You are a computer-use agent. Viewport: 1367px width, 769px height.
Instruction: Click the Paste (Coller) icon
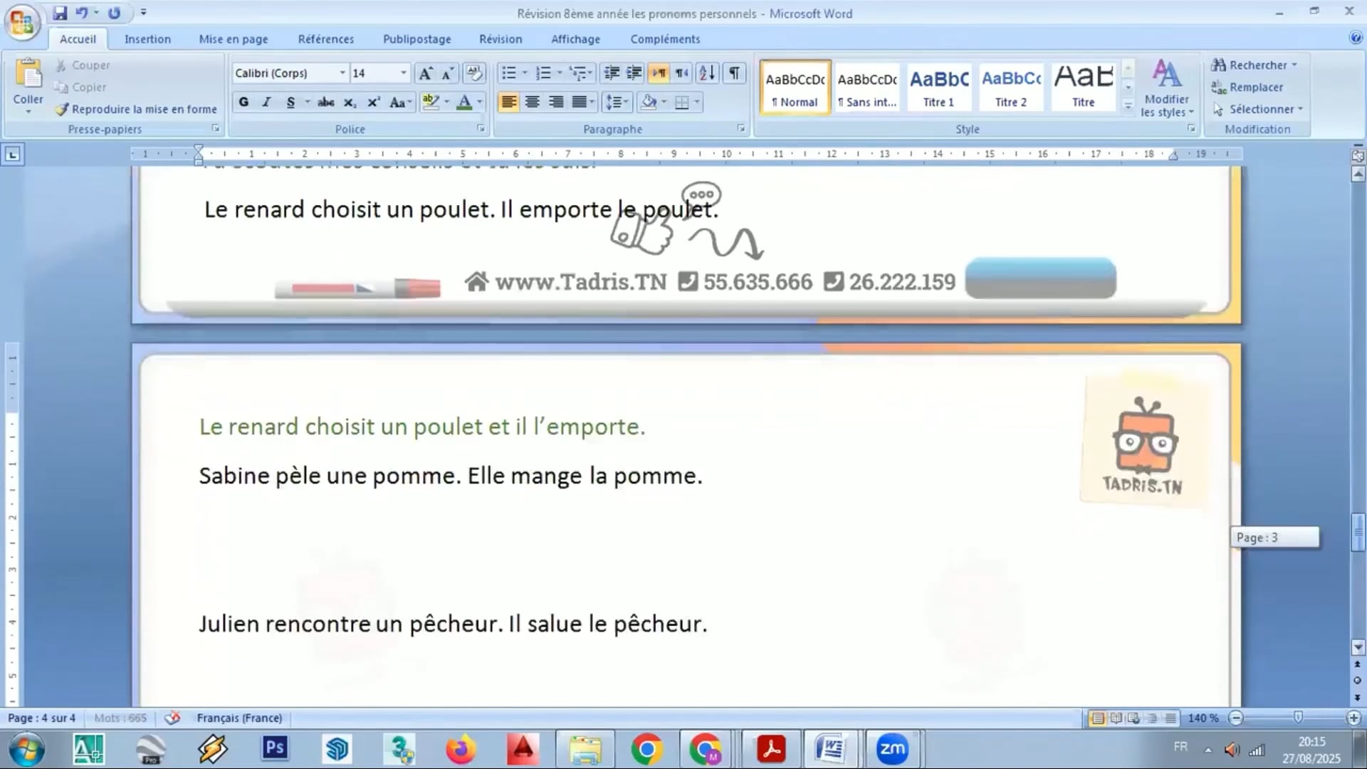click(28, 75)
